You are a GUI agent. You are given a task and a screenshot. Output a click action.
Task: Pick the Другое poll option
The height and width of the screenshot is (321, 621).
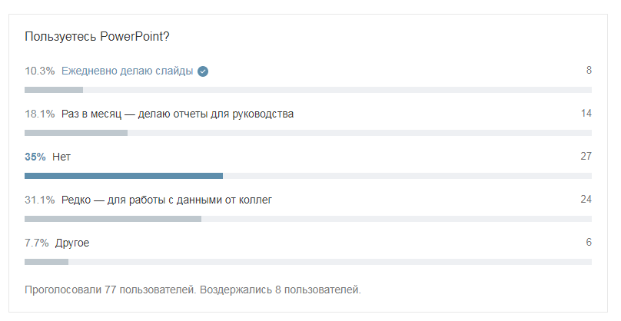click(72, 243)
